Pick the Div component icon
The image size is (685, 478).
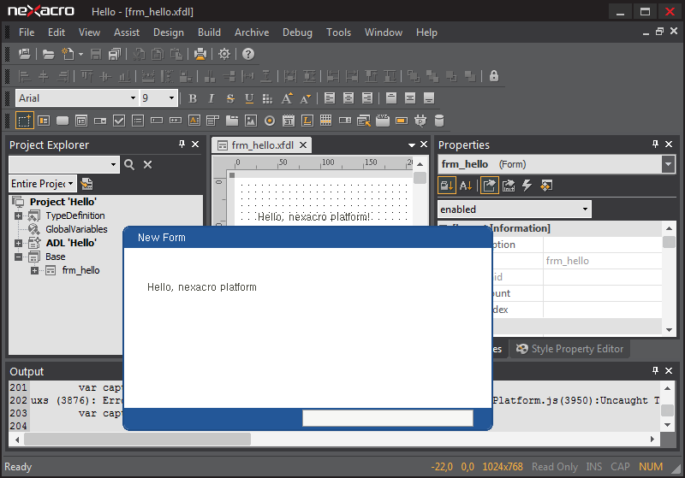click(x=44, y=121)
